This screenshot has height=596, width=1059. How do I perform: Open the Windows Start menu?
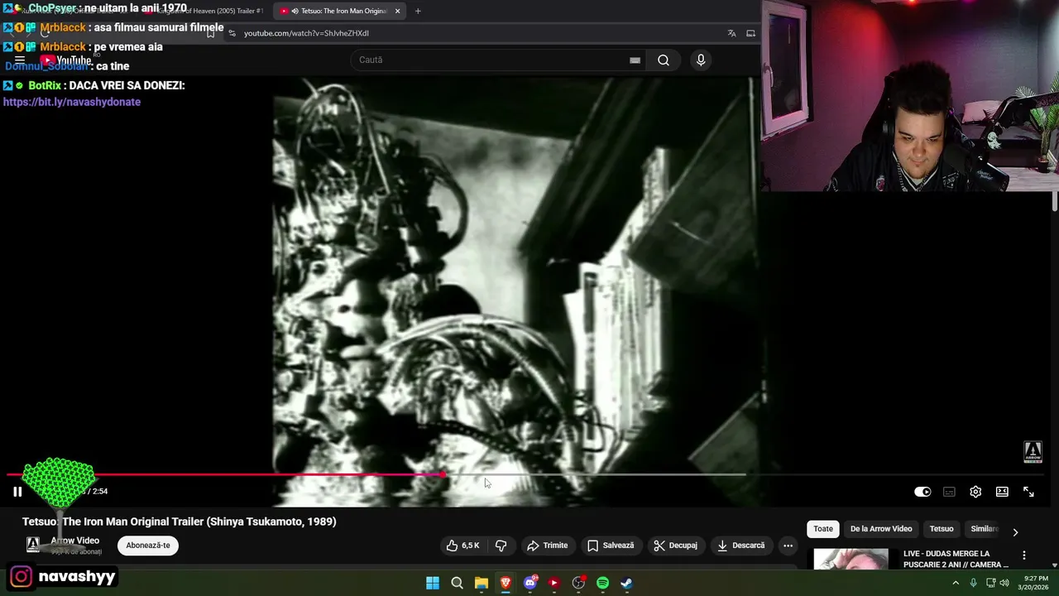[433, 583]
